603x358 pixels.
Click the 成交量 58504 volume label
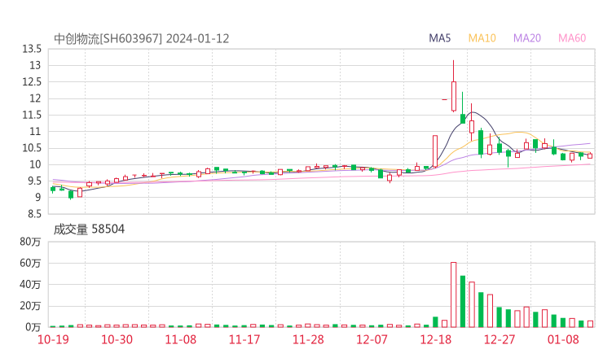pyautogui.click(x=89, y=229)
